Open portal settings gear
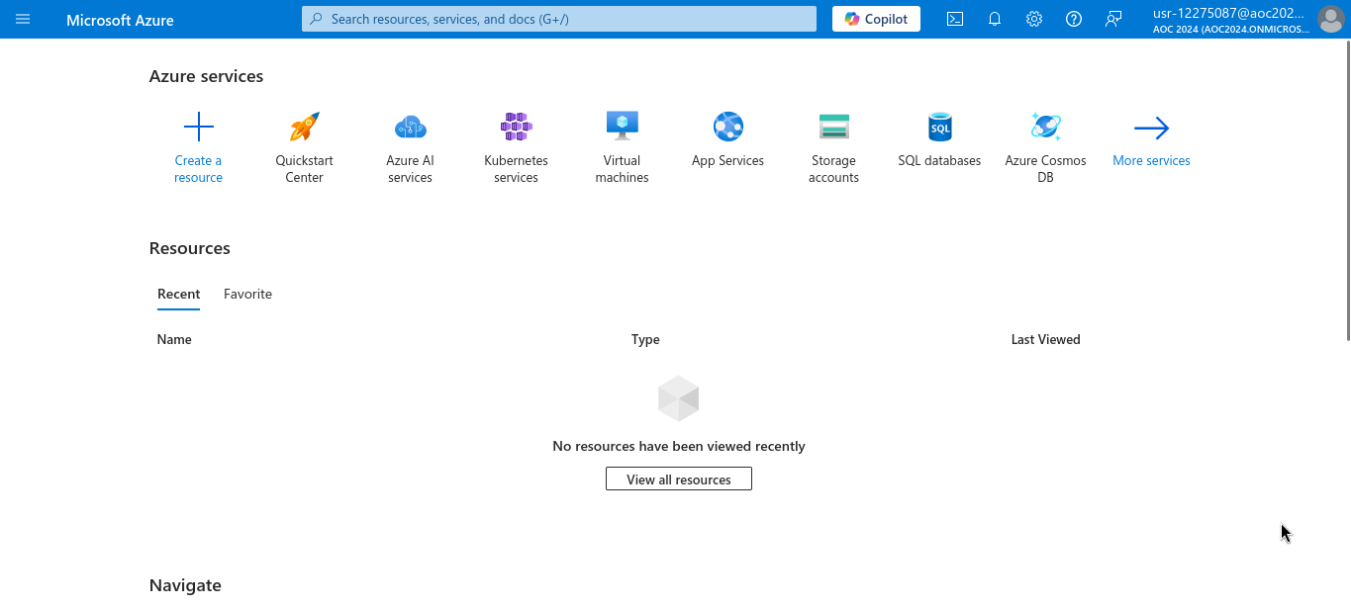 pyautogui.click(x=1034, y=19)
